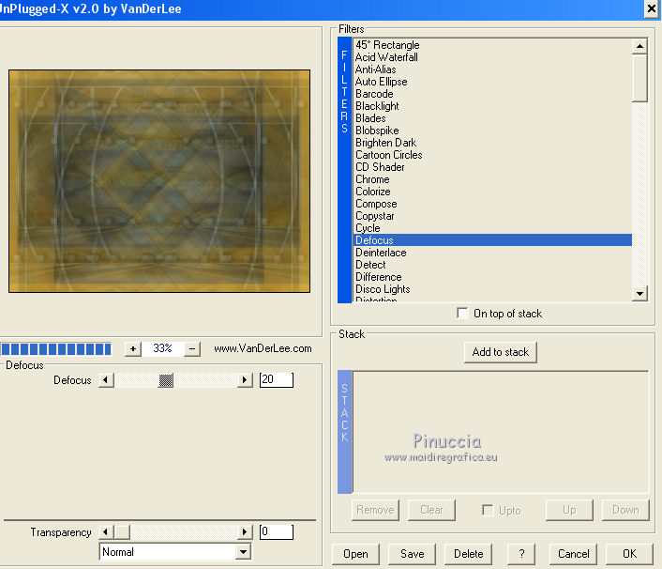
Task: Enable On top of stack checkbox
Action: click(462, 314)
